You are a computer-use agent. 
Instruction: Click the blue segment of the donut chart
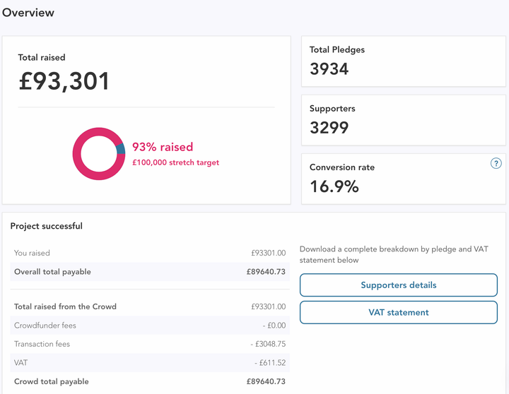121,149
